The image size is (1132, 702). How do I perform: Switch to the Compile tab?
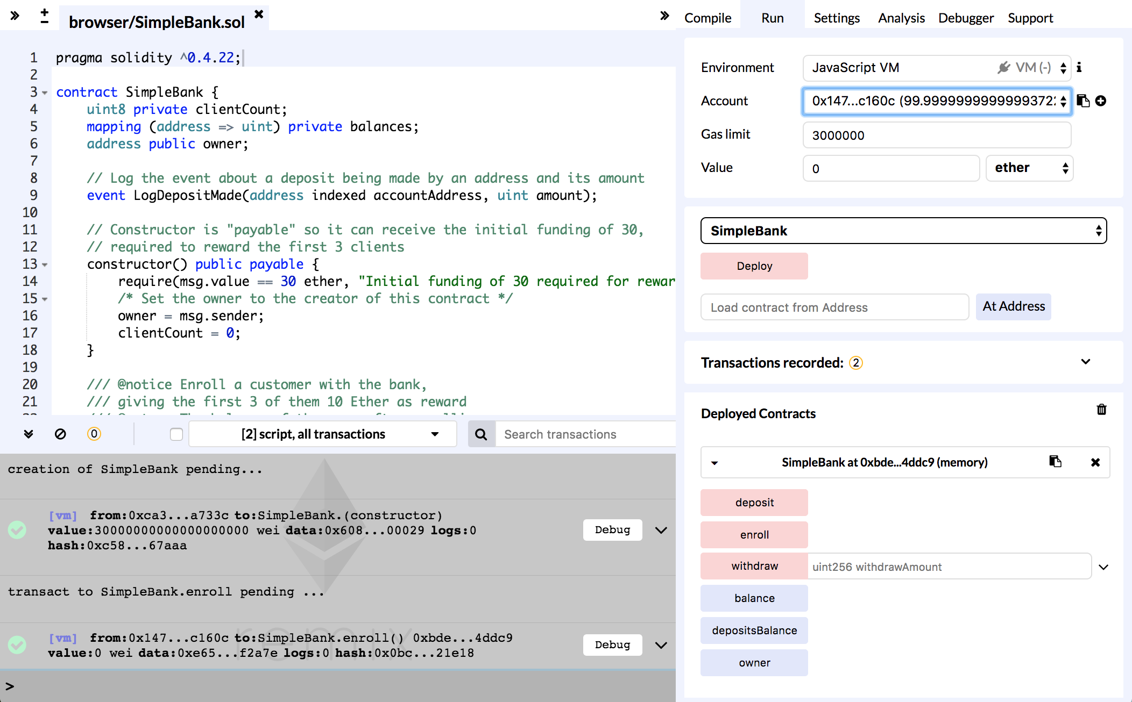point(707,18)
